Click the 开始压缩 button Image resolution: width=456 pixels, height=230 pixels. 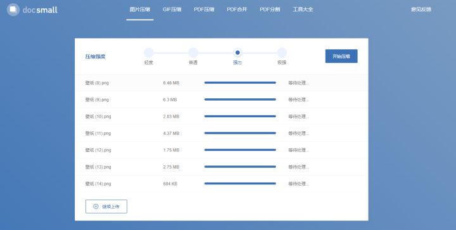341,56
